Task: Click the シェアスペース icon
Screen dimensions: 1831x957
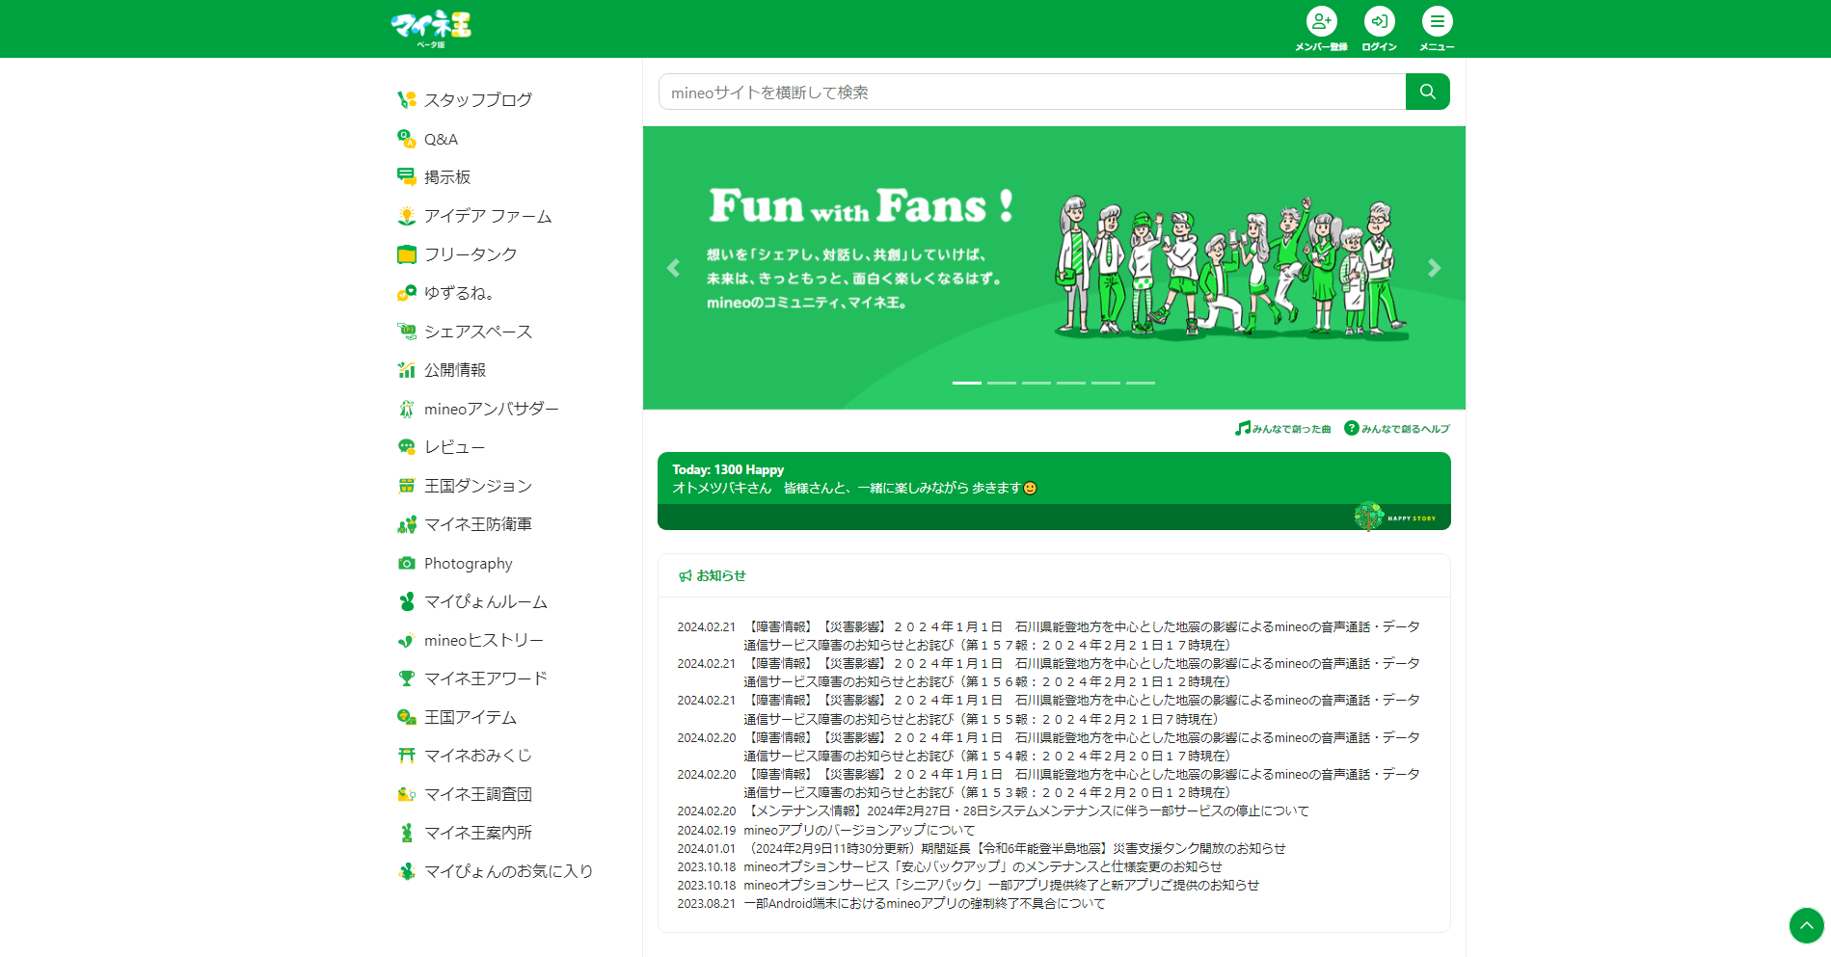Action: coord(407,332)
